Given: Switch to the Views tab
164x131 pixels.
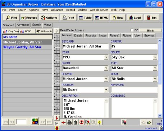Looking at the screenshot, I should pos(47,25).
